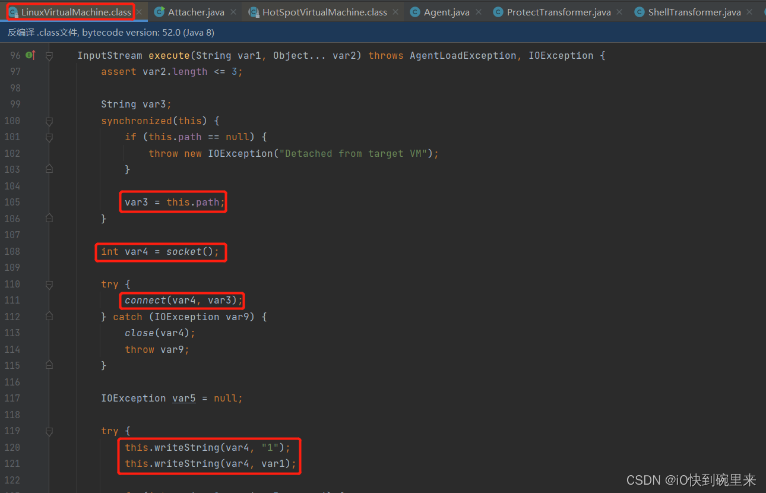Click the fold end marker on line 115
The height and width of the screenshot is (493, 766).
tap(49, 365)
